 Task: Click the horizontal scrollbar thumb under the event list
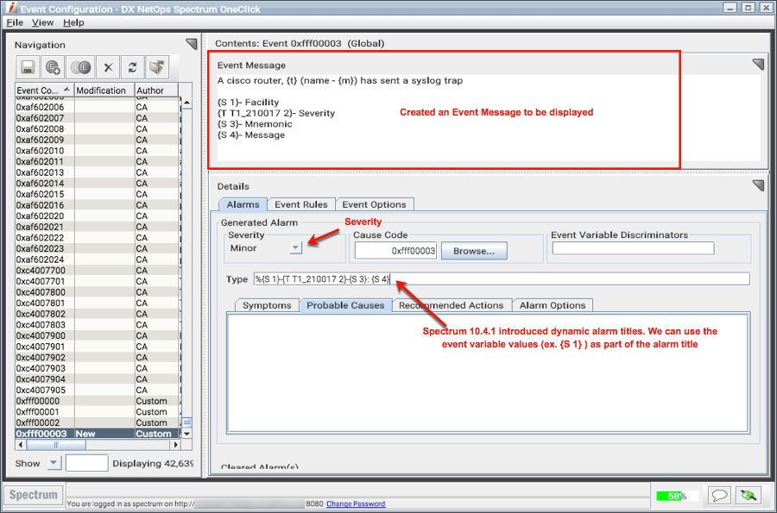(56, 445)
